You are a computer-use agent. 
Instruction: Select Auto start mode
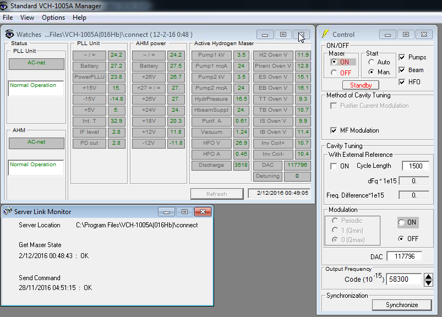[x=371, y=62]
